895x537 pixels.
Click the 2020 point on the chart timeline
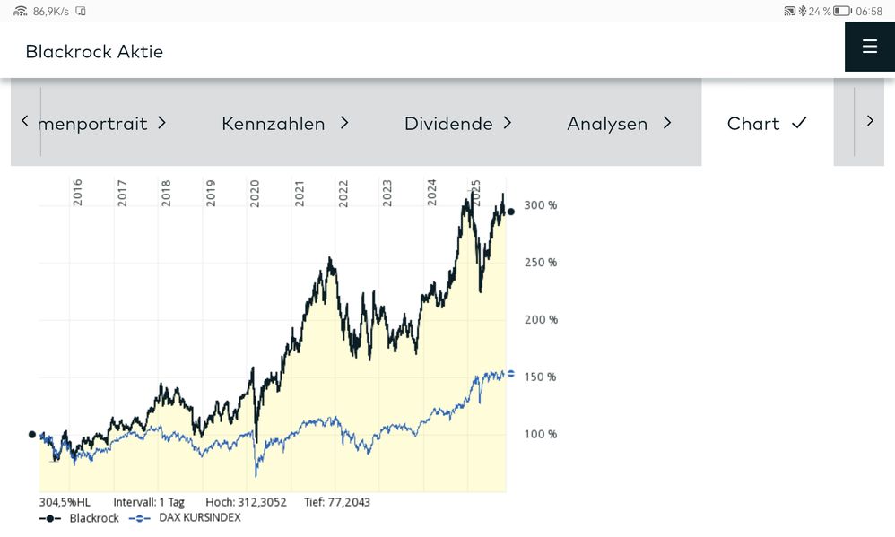pos(255,193)
